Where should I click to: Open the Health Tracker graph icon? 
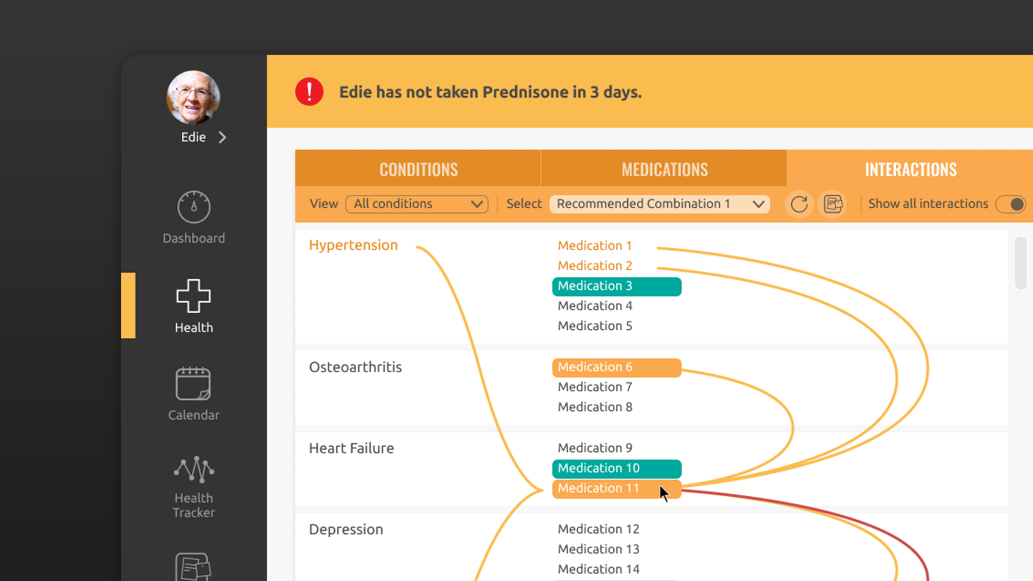[x=194, y=469]
